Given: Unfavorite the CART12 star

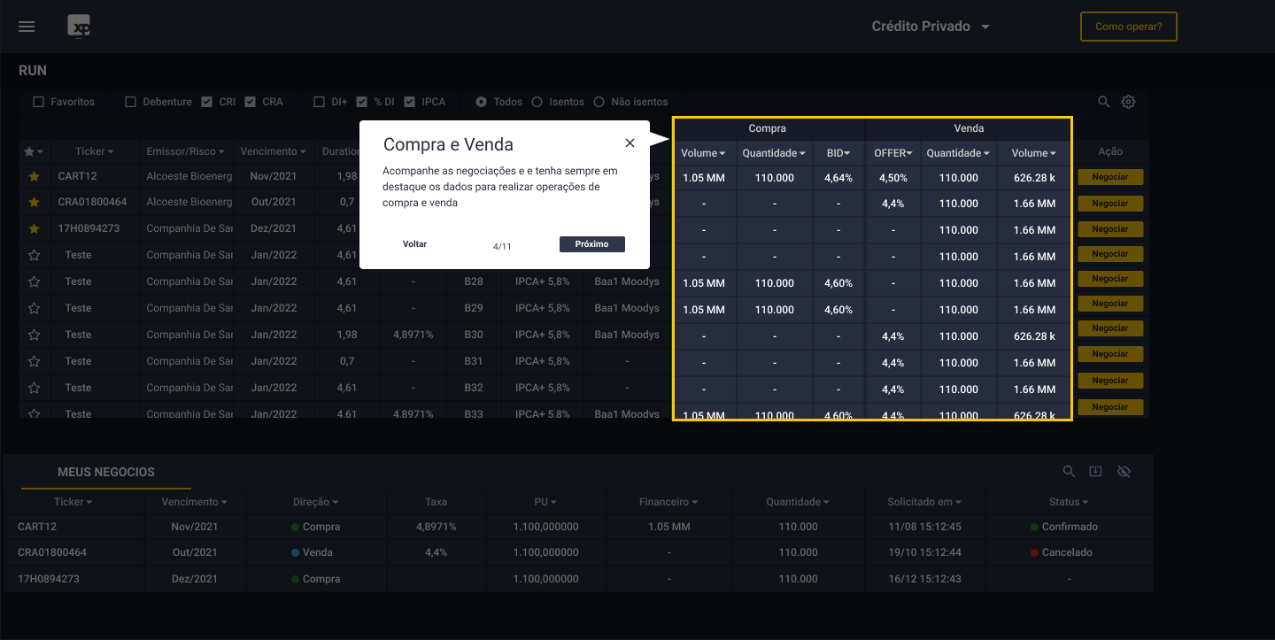Looking at the screenshot, I should click(x=35, y=177).
